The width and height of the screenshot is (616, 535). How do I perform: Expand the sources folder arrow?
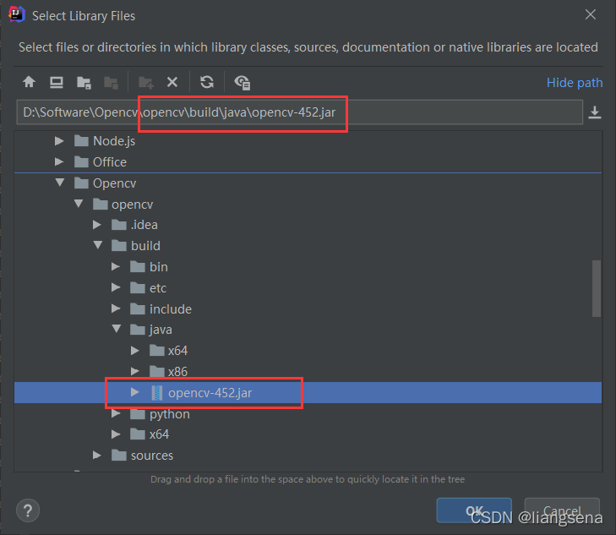click(97, 456)
